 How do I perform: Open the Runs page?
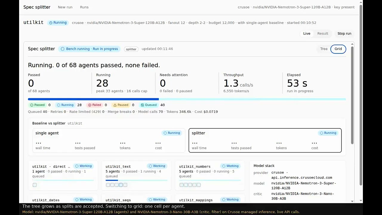[x=84, y=7]
